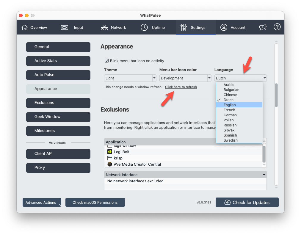Expand the Network interface header arrow
The image size is (301, 235).
264,175
